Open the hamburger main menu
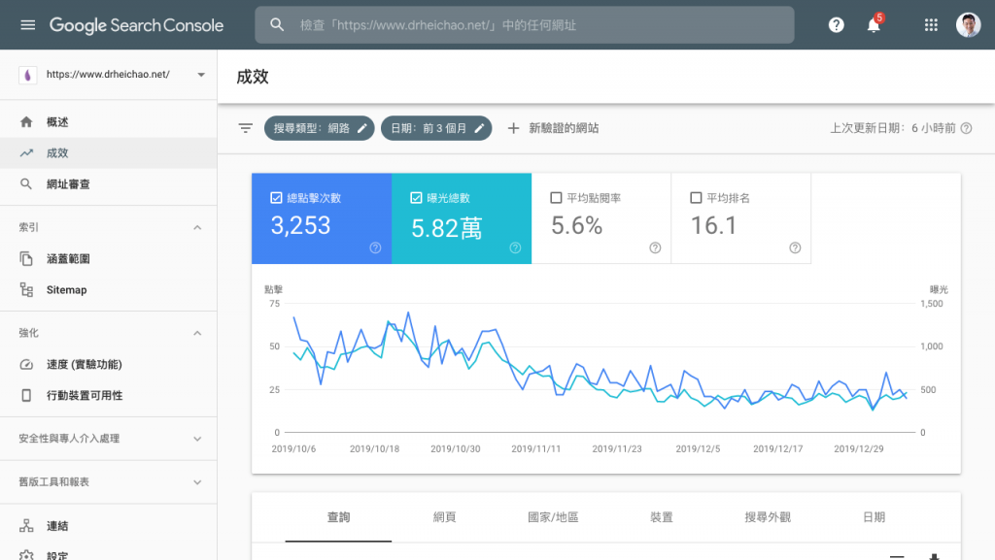Image resolution: width=995 pixels, height=560 pixels. (27, 24)
